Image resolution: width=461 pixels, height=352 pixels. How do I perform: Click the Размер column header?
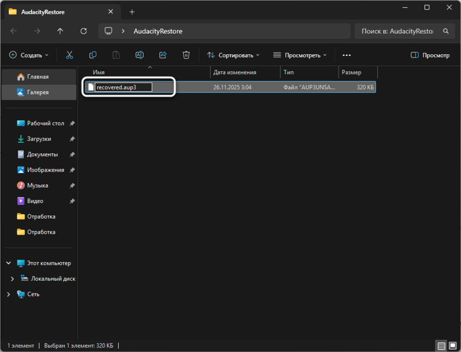coord(351,73)
